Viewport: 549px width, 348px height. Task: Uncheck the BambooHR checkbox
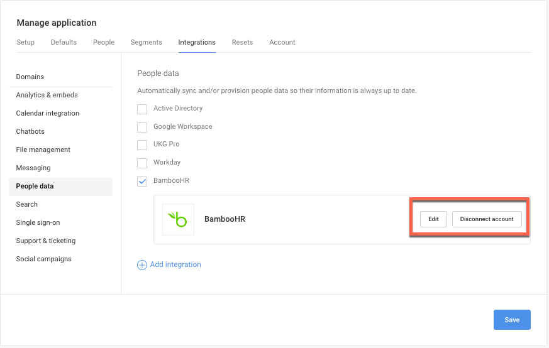point(142,181)
